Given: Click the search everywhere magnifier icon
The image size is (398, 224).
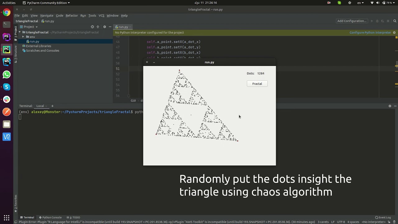Looking at the screenshot, I should tap(395, 21).
